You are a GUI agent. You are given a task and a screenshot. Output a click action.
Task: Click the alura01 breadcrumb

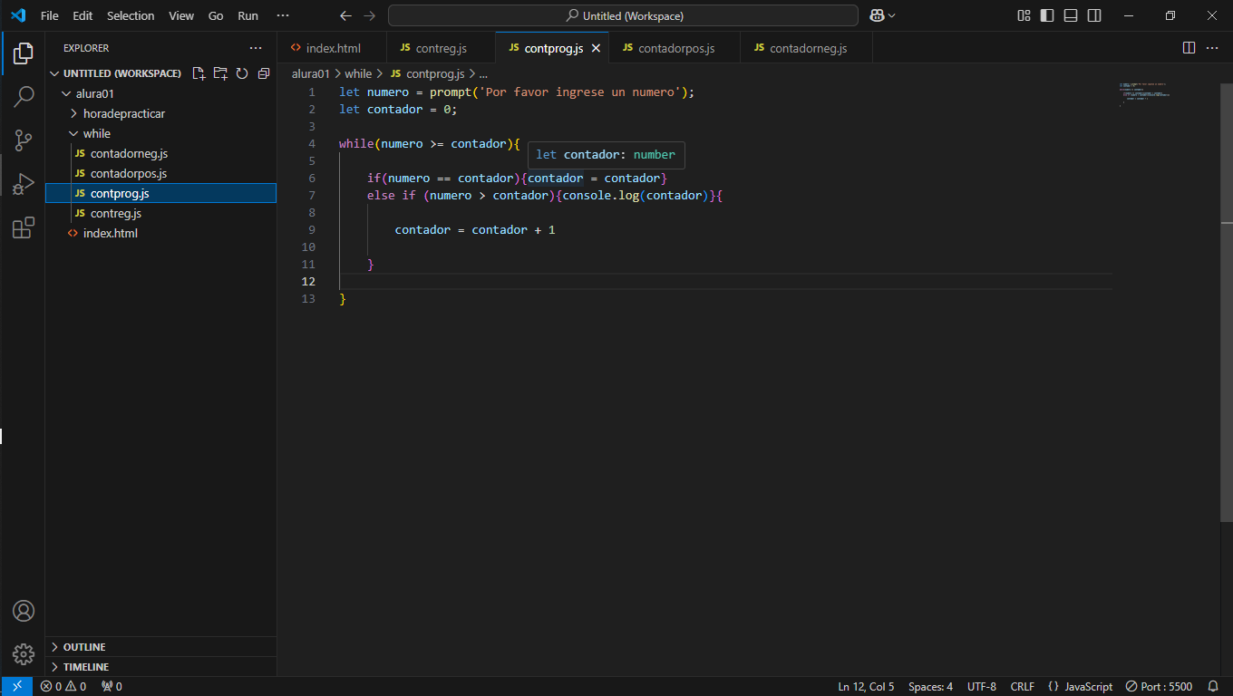click(311, 73)
